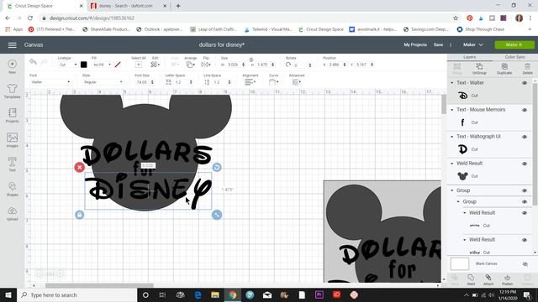Hide the Text - Mouse Memoirs layer
This screenshot has width=538, height=302.
pos(525,110)
